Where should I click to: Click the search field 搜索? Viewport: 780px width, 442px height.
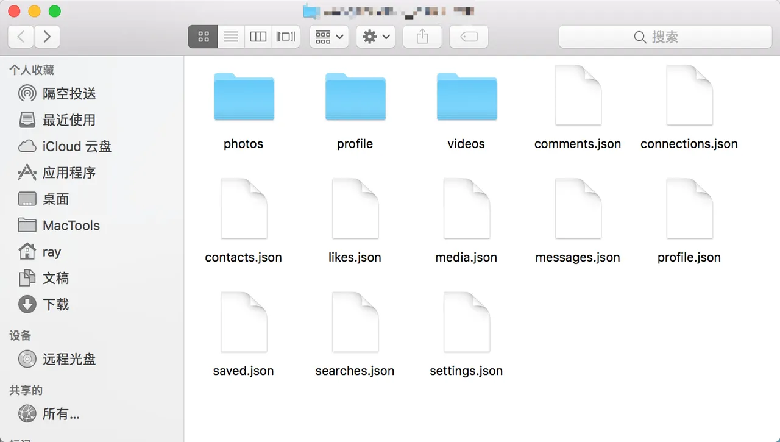[665, 37]
